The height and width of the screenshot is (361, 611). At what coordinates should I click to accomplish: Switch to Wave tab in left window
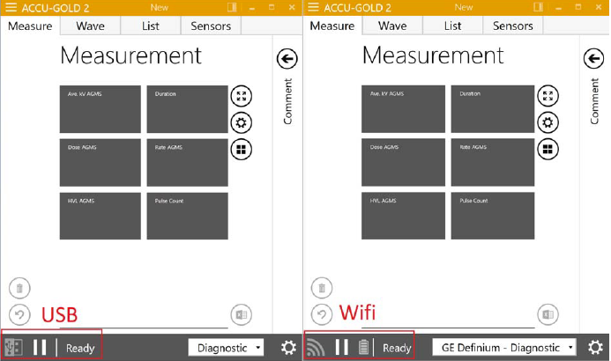coord(91,26)
